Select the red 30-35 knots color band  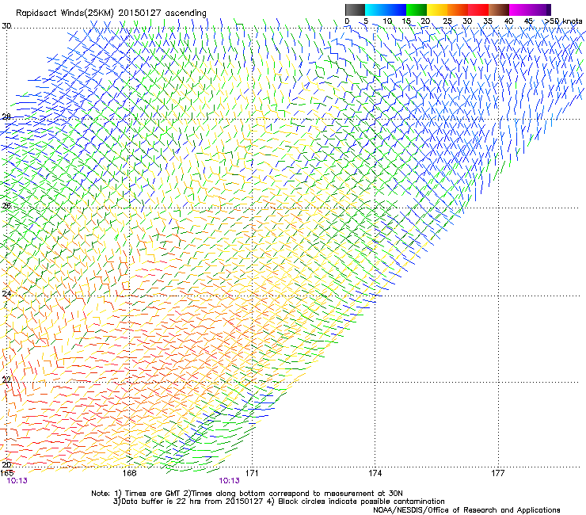point(478,10)
